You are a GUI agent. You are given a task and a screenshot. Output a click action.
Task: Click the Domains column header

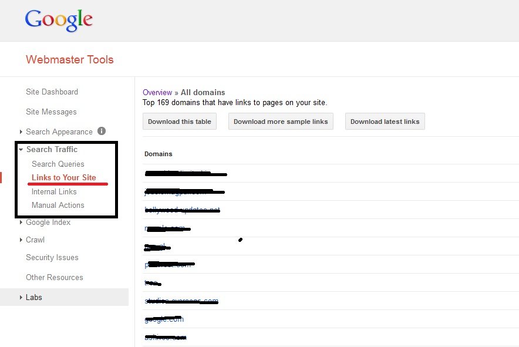158,154
